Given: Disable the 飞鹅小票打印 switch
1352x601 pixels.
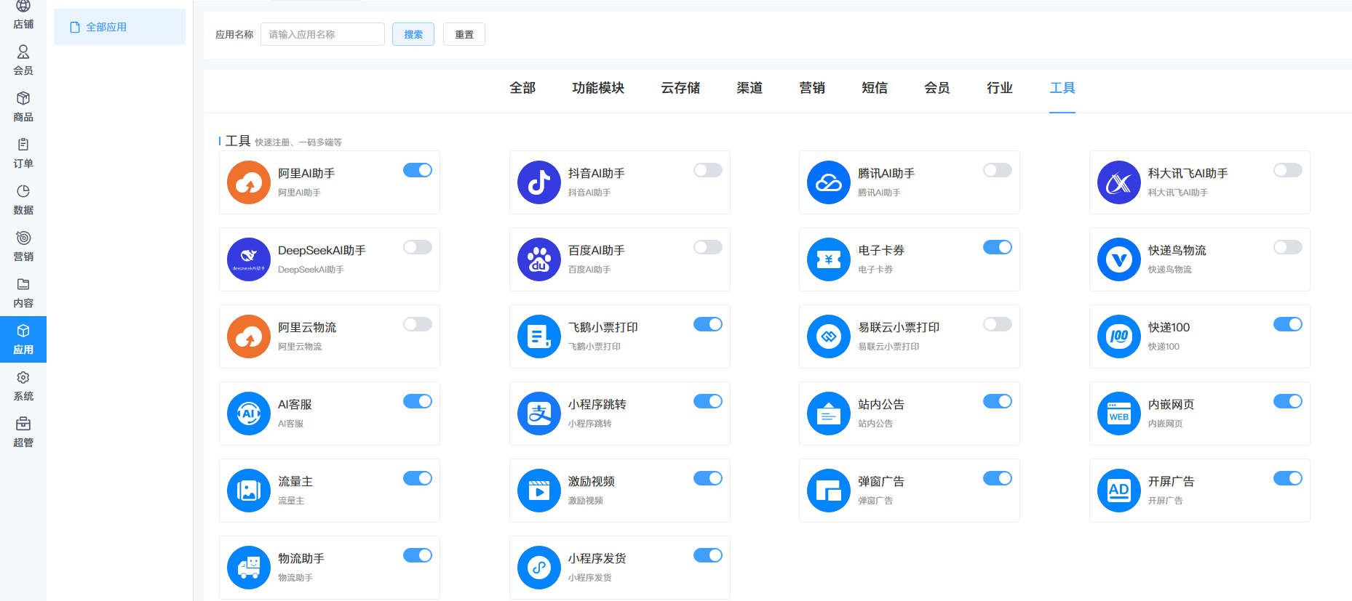Looking at the screenshot, I should tap(708, 324).
